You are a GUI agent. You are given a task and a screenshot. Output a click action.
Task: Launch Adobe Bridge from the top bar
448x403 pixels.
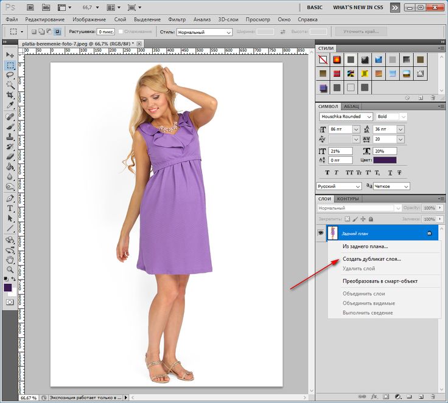tap(30, 8)
